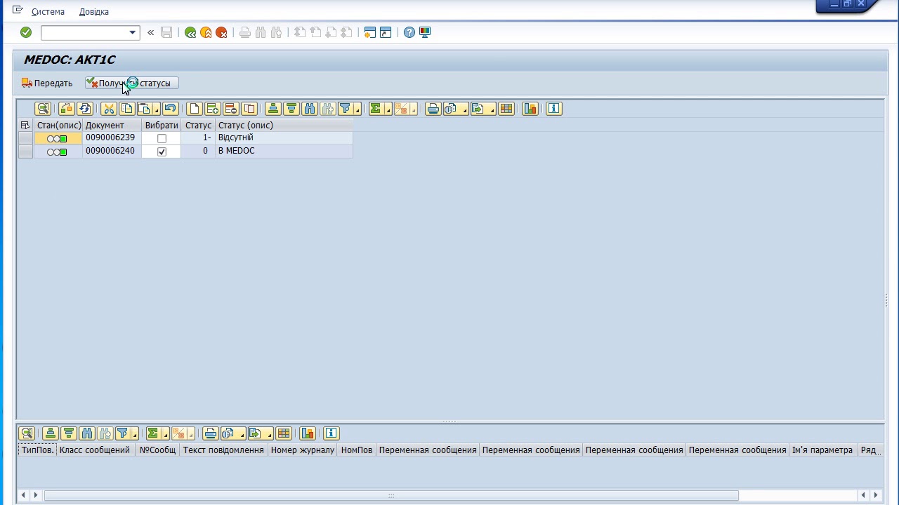Click the red Cancel icon
This screenshot has width=899, height=505.
point(221,32)
